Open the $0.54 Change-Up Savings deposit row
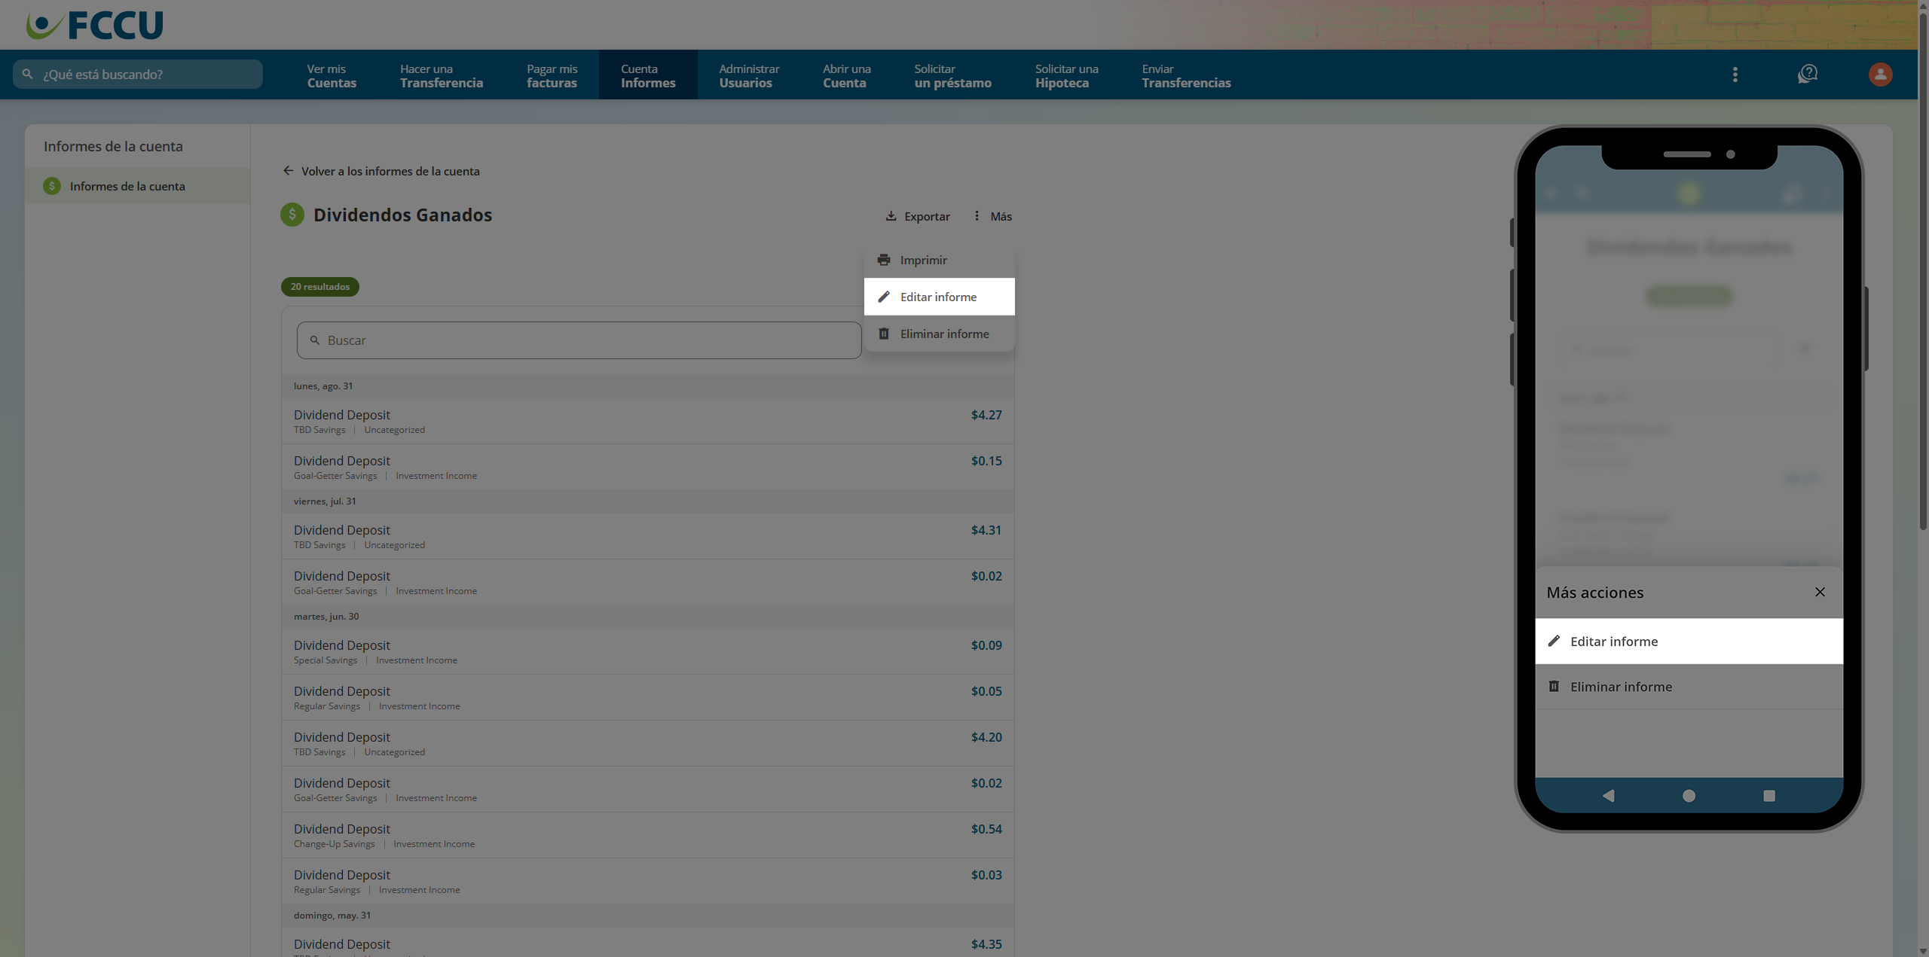Viewport: 1929px width, 957px height. [647, 835]
